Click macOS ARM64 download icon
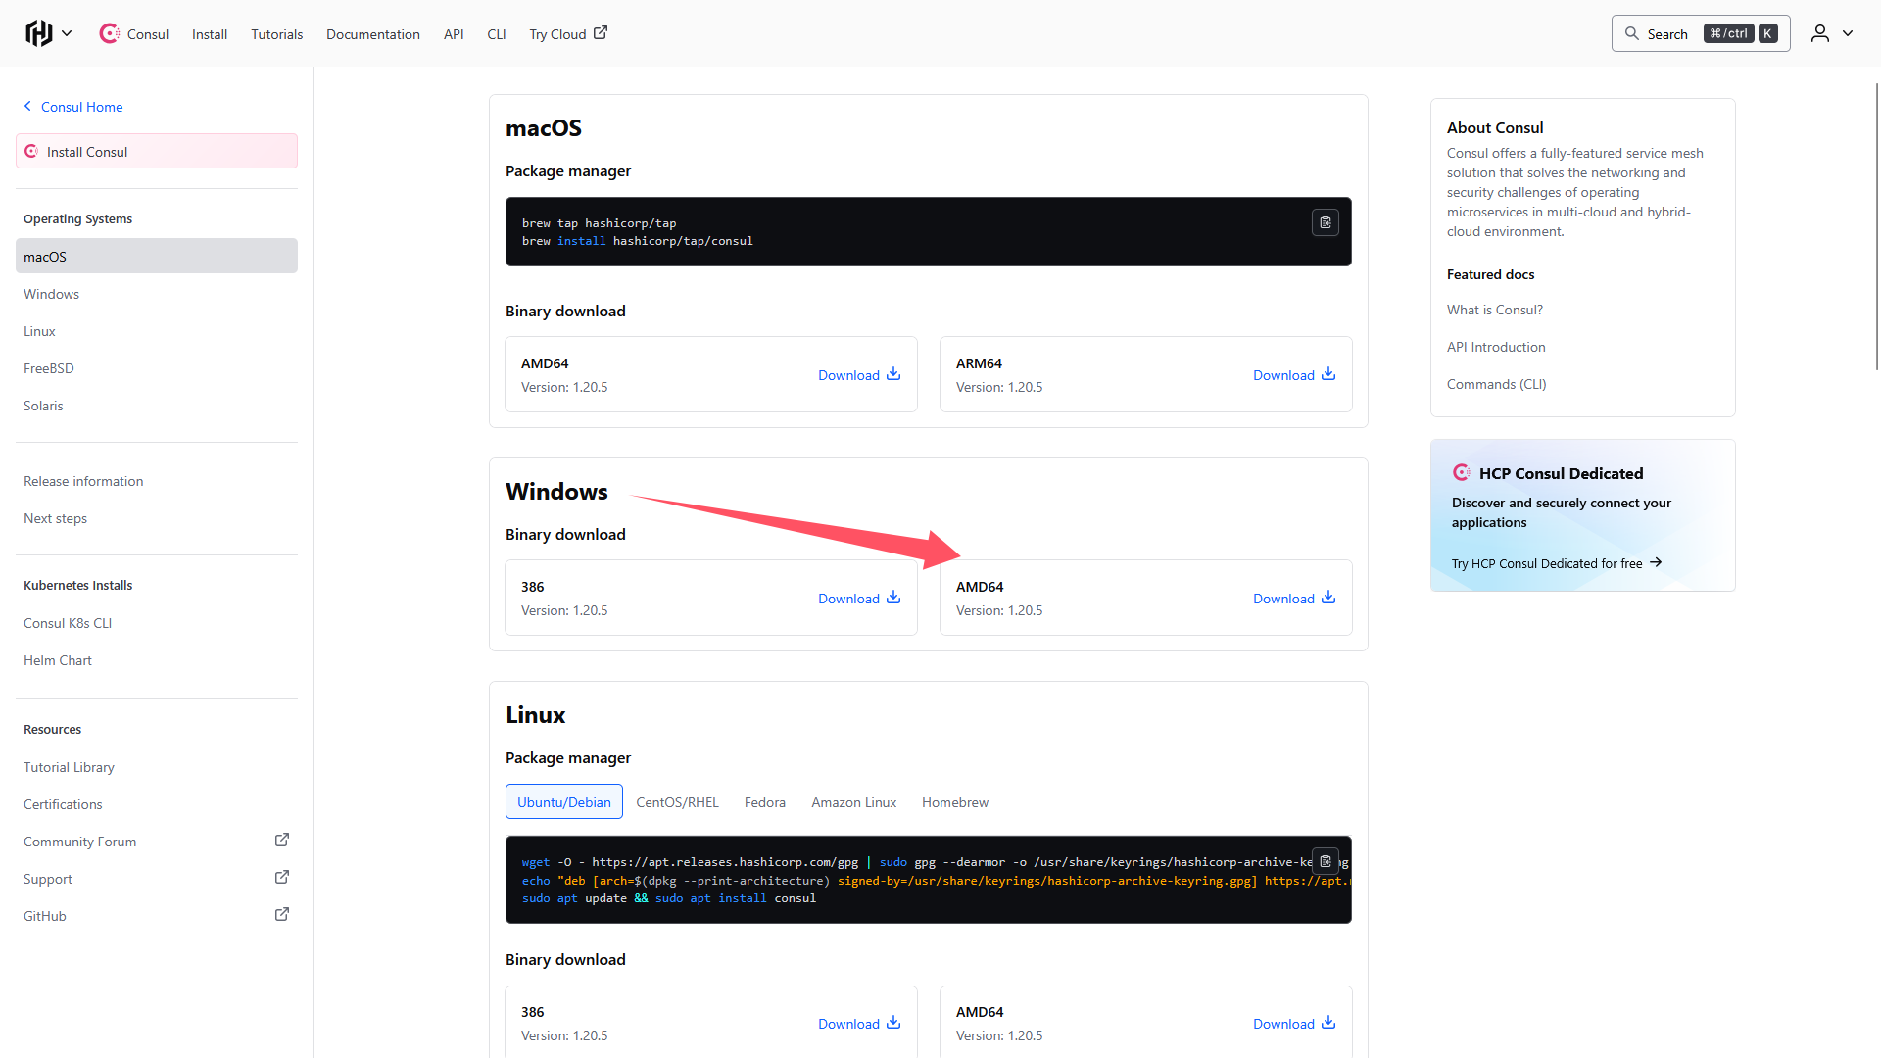Image resolution: width=1881 pixels, height=1058 pixels. click(x=1328, y=374)
